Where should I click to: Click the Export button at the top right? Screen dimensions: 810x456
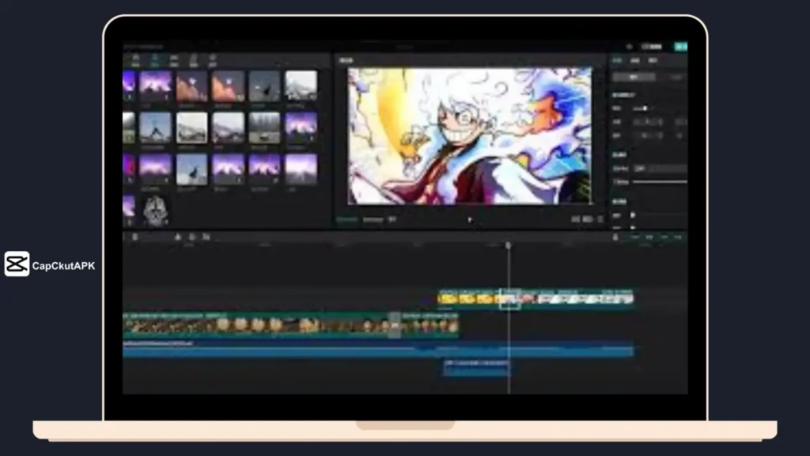click(x=680, y=47)
